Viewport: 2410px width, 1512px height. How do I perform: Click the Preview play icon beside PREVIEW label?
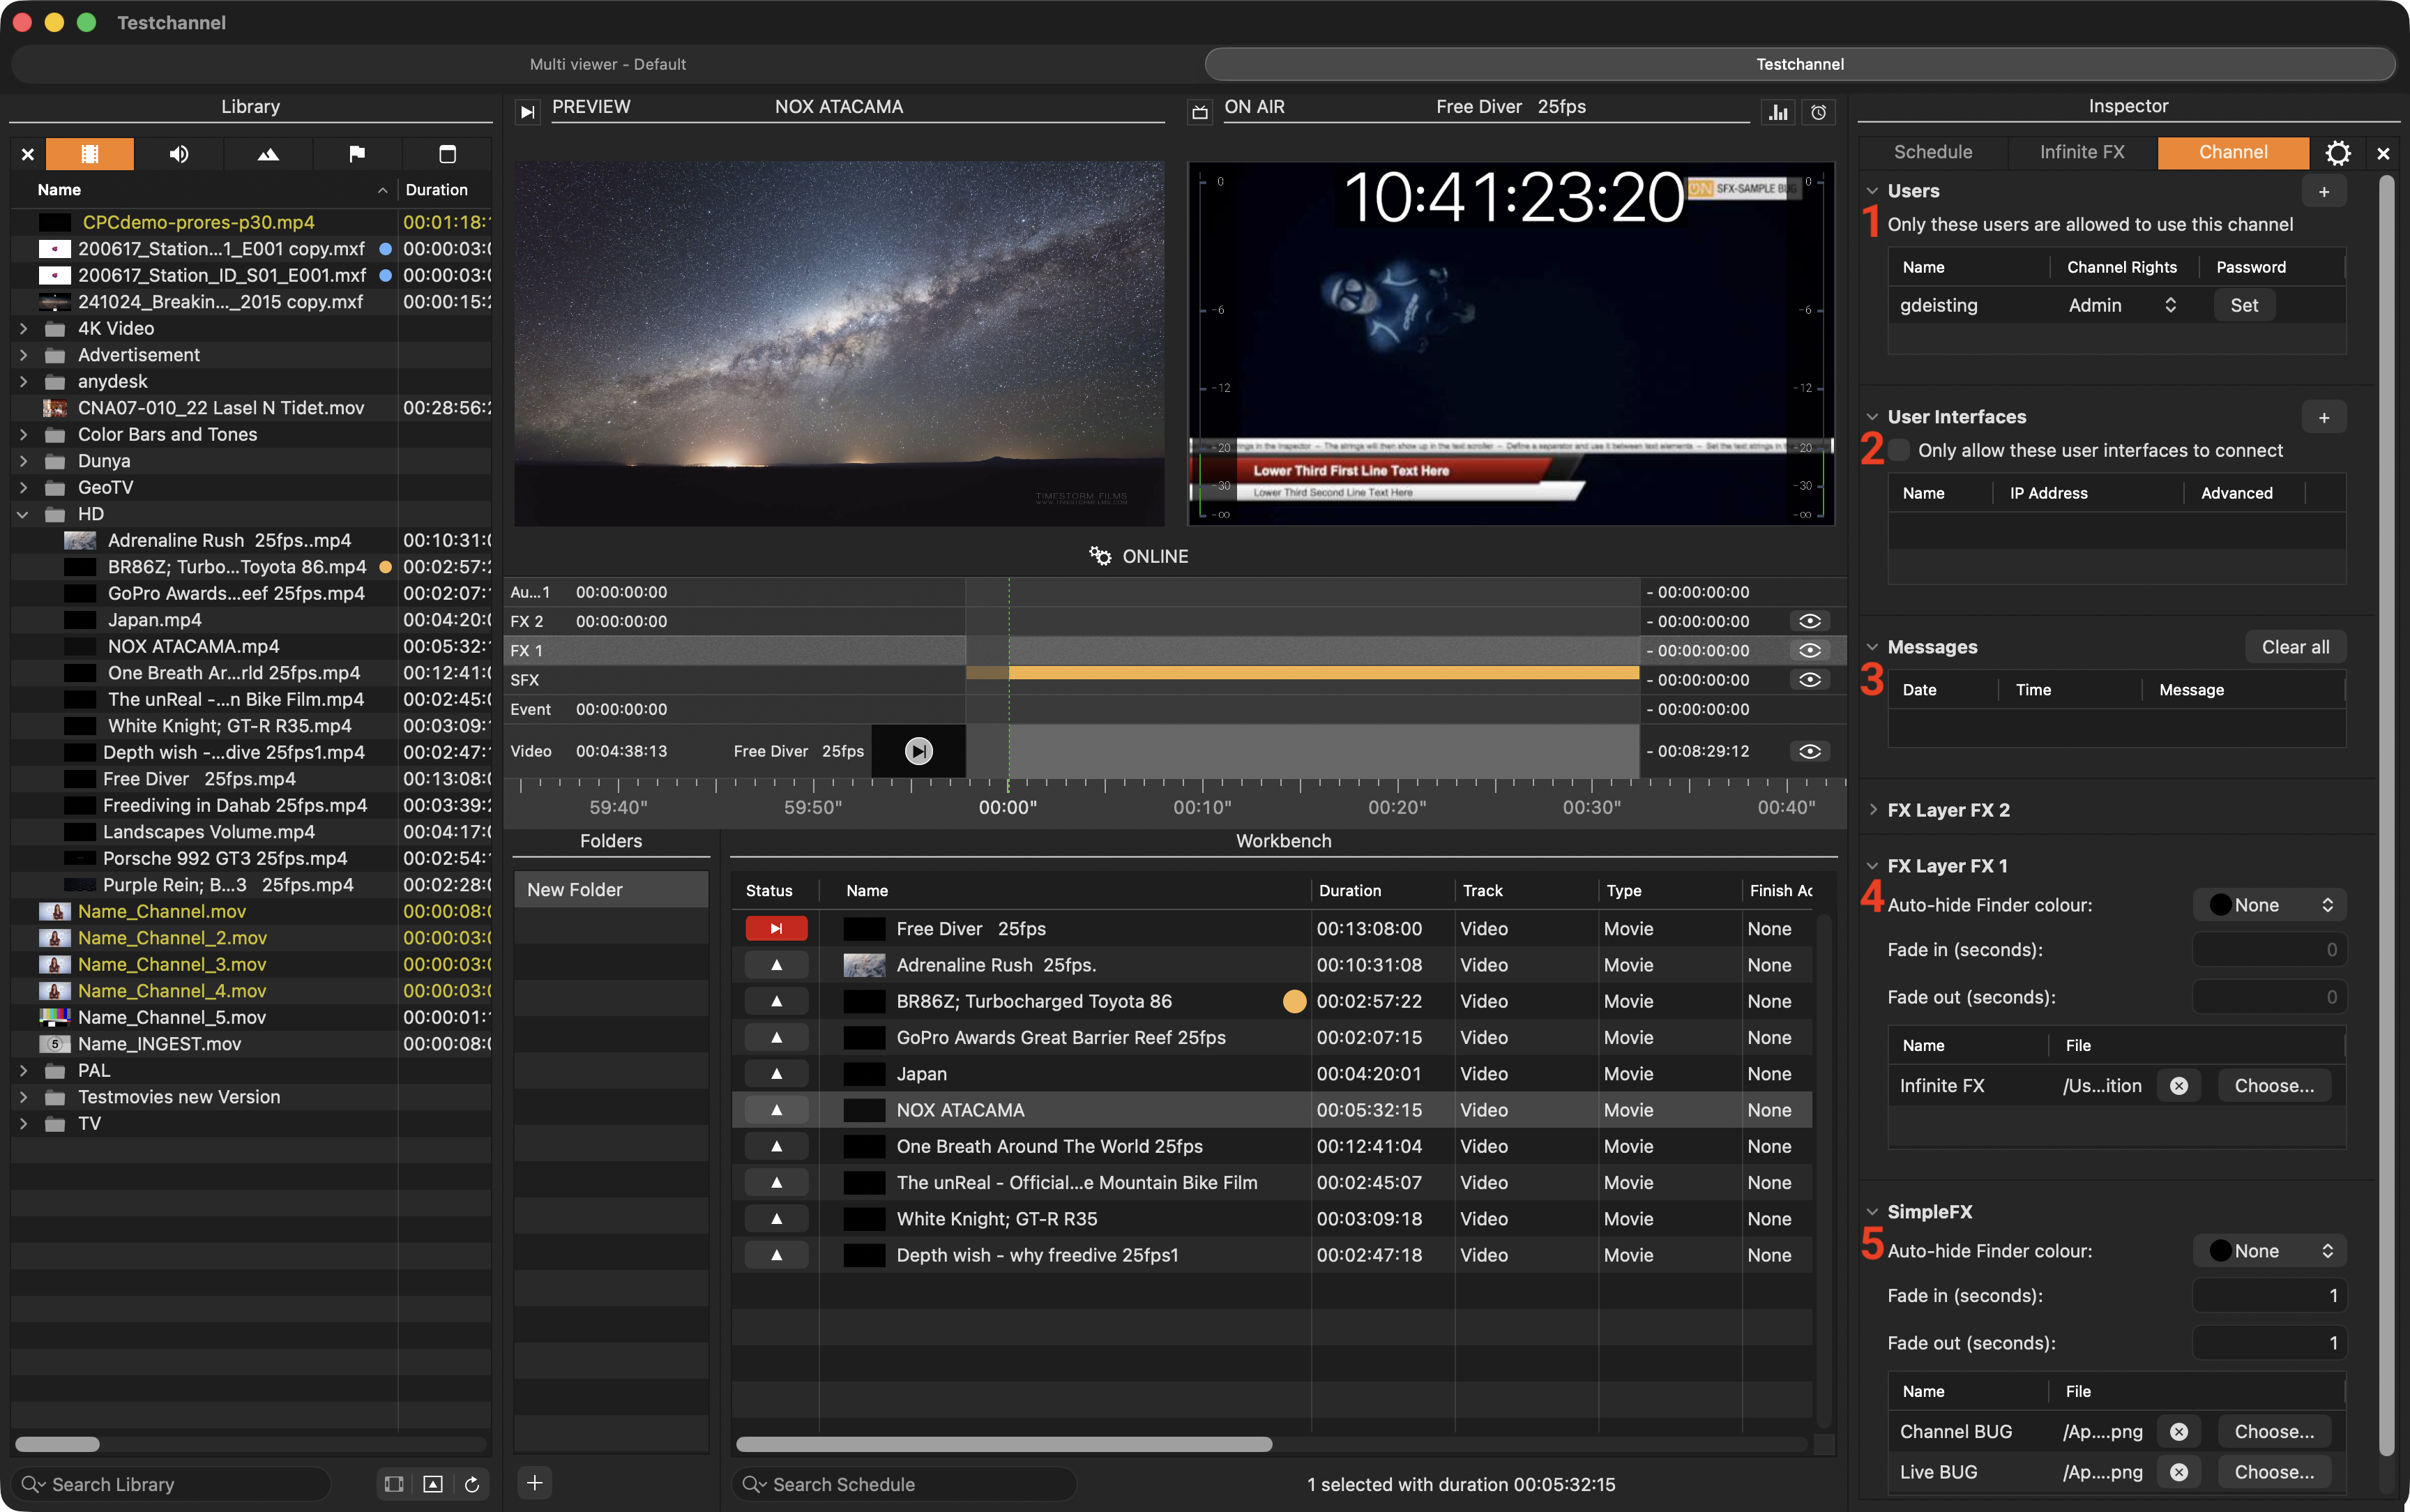pyautogui.click(x=528, y=111)
